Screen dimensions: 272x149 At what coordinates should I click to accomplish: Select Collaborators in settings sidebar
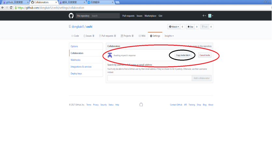86,53
